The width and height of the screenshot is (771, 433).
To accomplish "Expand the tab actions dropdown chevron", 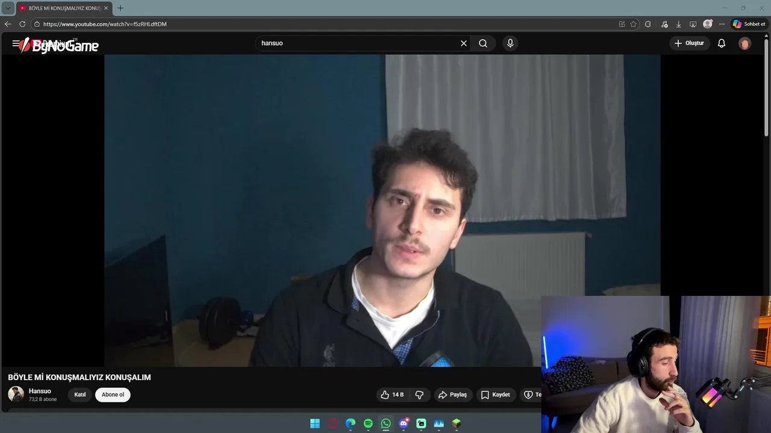I will (8, 8).
